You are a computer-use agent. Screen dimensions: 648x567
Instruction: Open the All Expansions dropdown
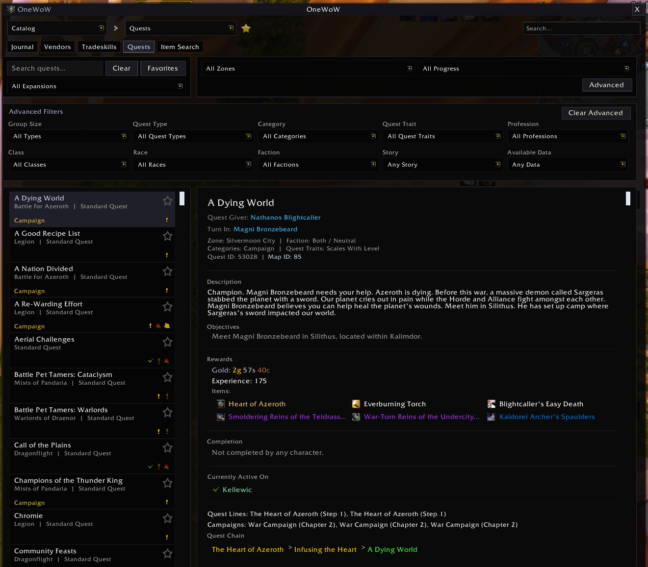[x=96, y=86]
